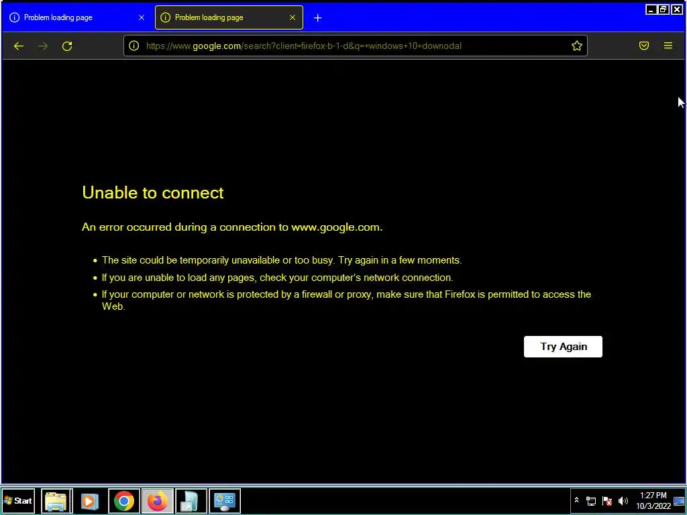Open the Windows Start menu
Image resolution: width=687 pixels, height=515 pixels.
(x=18, y=500)
